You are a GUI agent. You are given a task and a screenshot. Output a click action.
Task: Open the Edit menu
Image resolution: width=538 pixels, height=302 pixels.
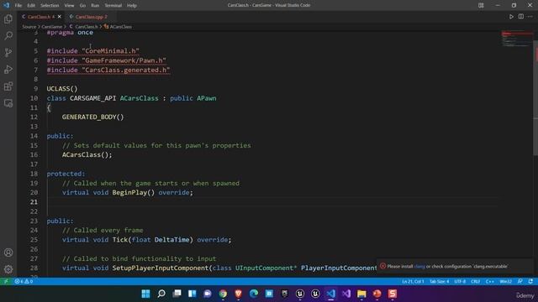coord(31,6)
